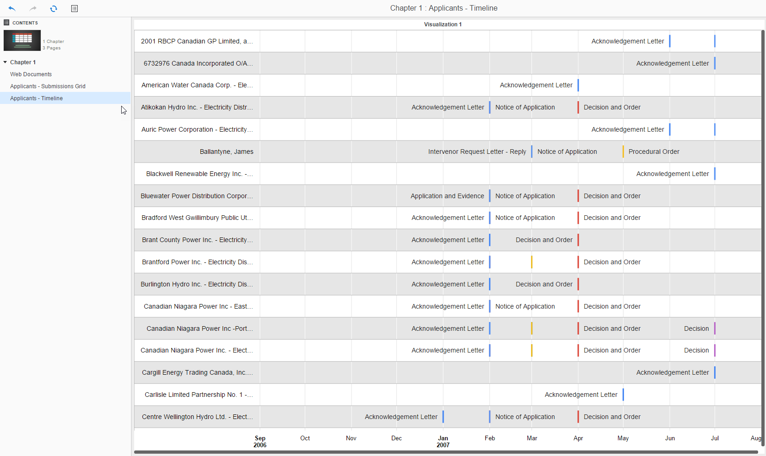Click Burlington Hydro's Decision and Order event
This screenshot has width=766, height=456.
pyautogui.click(x=544, y=284)
